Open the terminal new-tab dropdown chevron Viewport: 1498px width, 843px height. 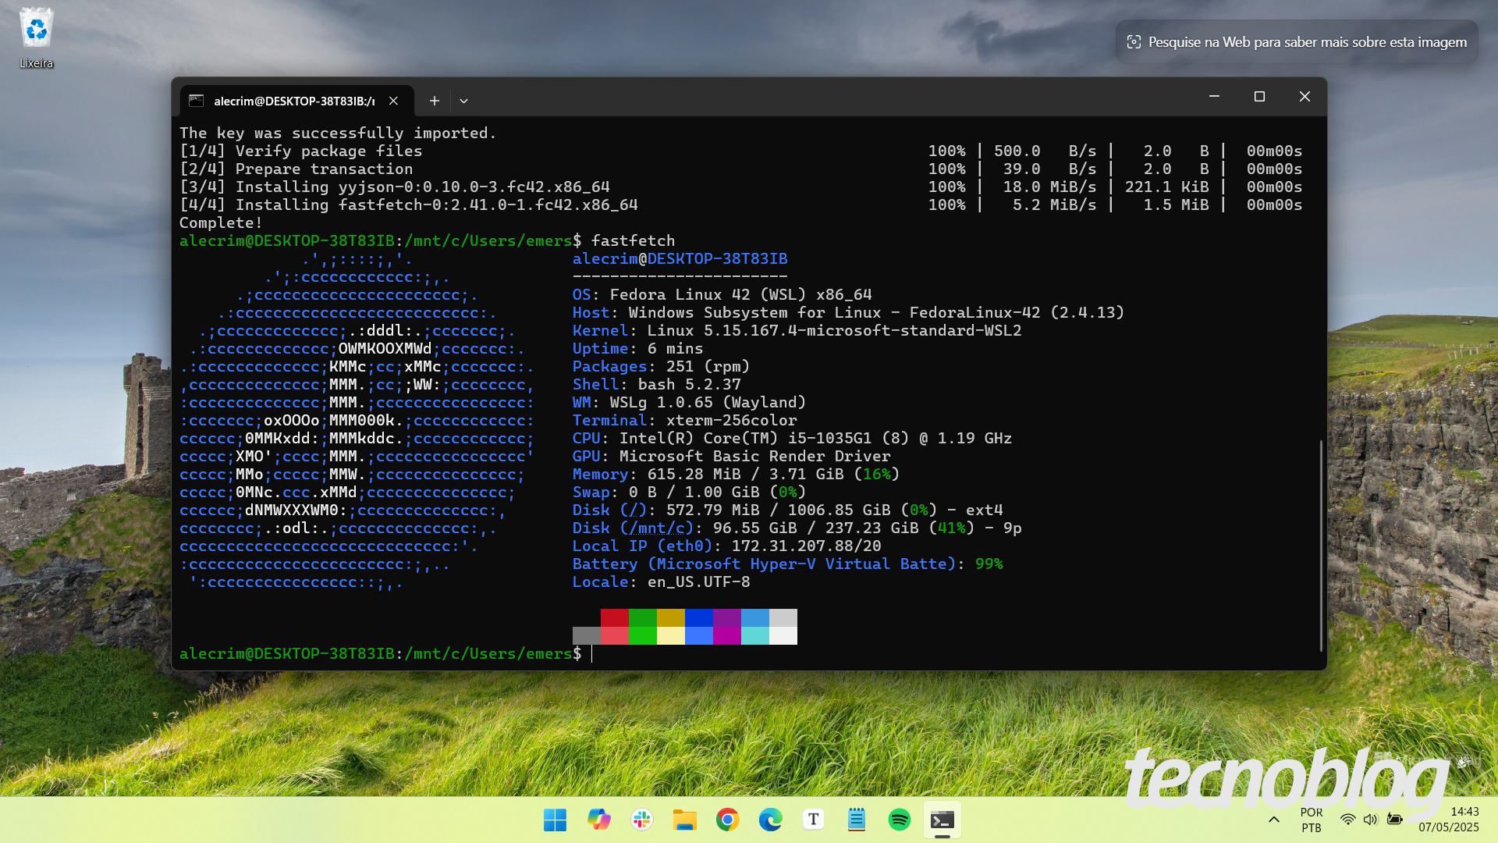click(x=464, y=101)
